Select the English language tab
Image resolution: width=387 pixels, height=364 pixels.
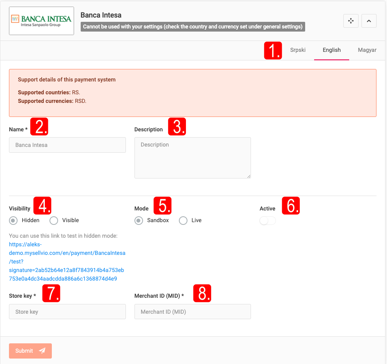pos(331,50)
